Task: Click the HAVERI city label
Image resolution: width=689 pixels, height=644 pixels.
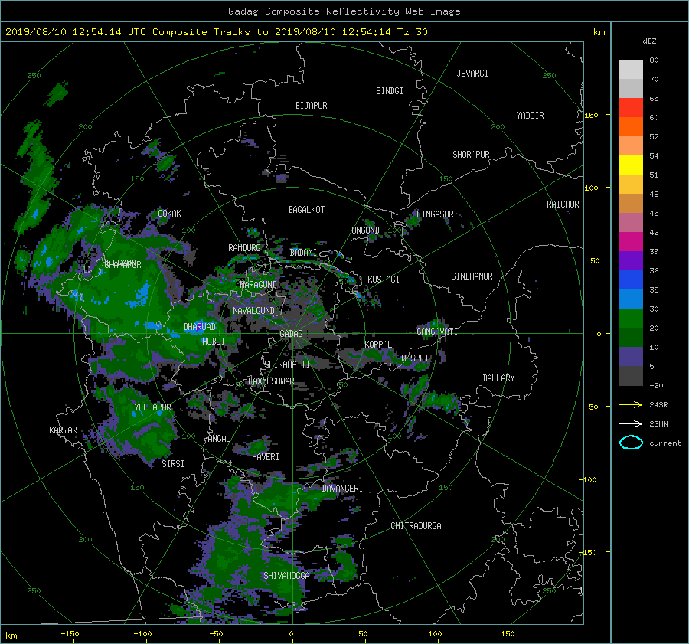Action: point(266,457)
